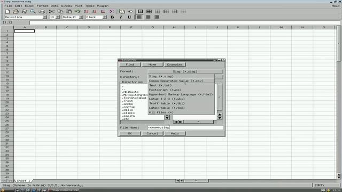Click the plot chart toolbar icon
This screenshot has height=192, width=342.
(x=103, y=11)
